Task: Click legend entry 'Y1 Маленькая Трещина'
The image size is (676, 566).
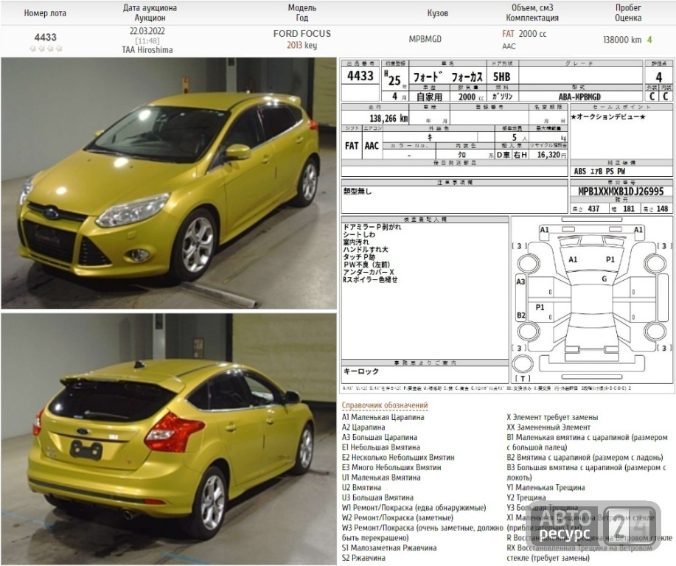Action: 546,488
